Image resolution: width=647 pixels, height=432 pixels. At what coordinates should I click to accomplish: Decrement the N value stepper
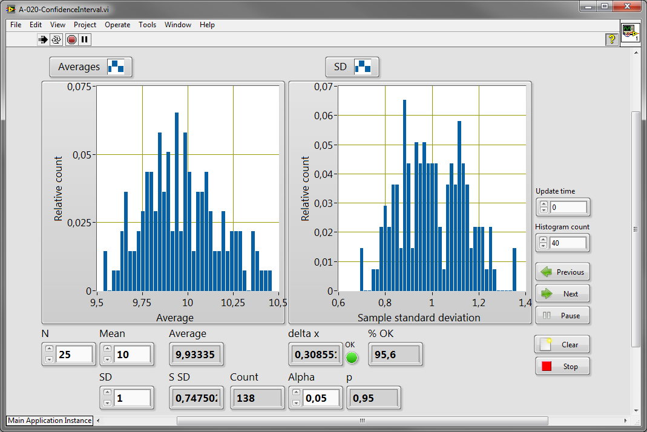49,359
